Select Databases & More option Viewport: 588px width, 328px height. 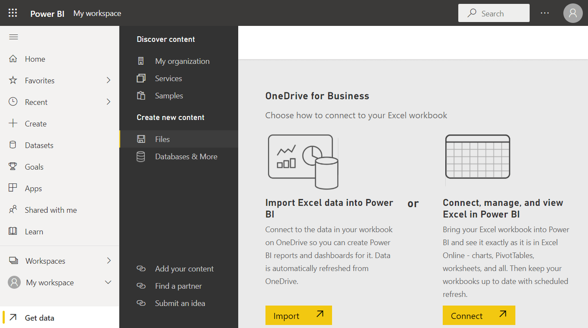(x=179, y=157)
